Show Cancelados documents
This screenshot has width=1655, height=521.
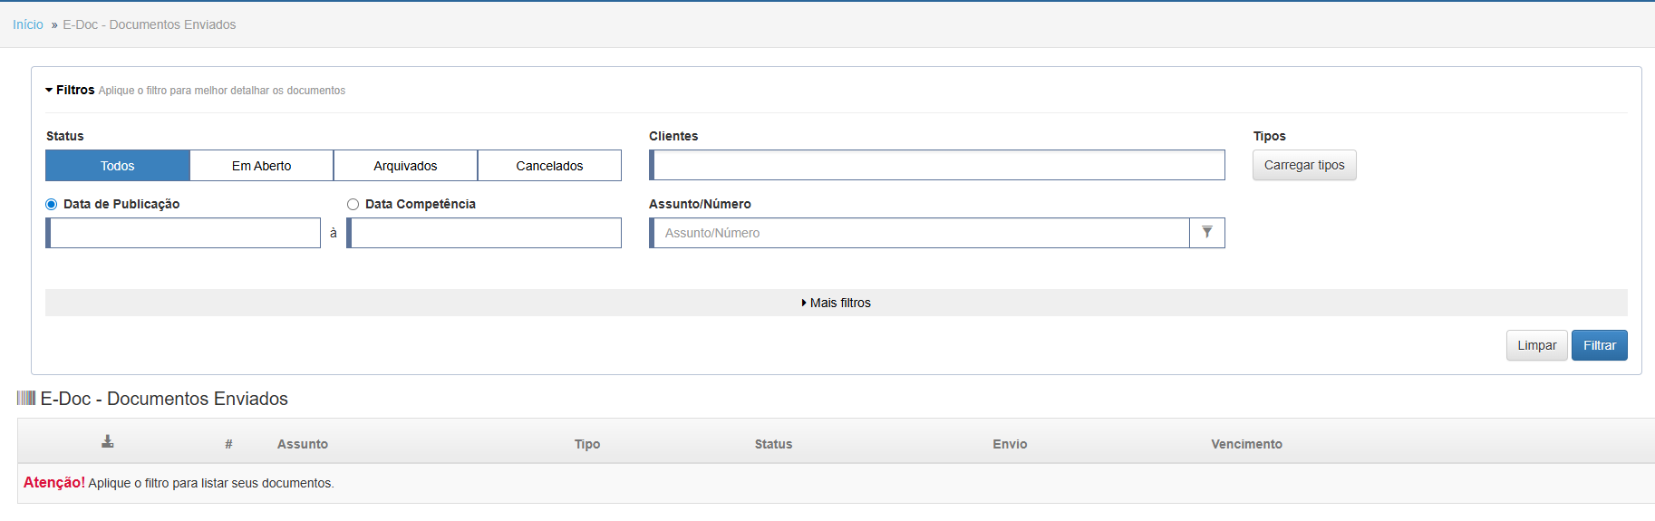(x=549, y=166)
